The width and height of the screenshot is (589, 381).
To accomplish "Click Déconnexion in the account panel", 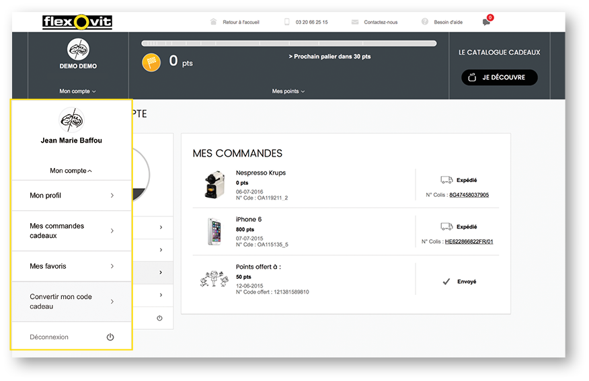I will [49, 337].
